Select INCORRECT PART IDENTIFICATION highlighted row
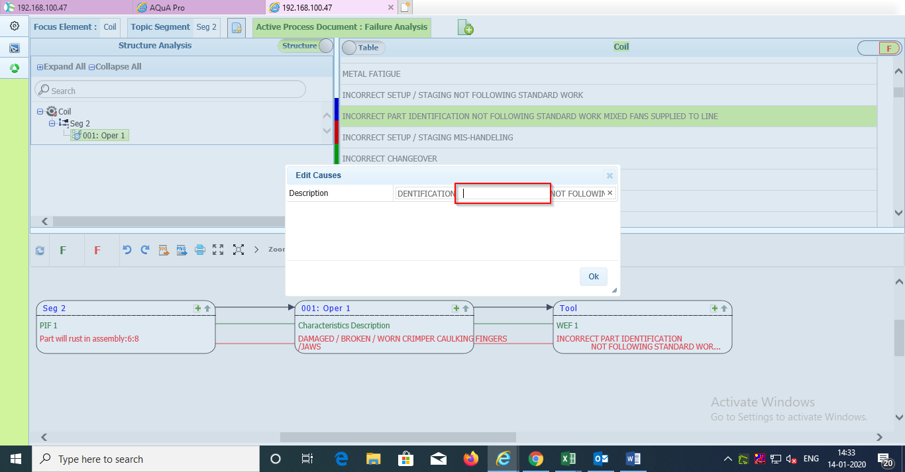The width and height of the screenshot is (905, 472). tap(608, 117)
